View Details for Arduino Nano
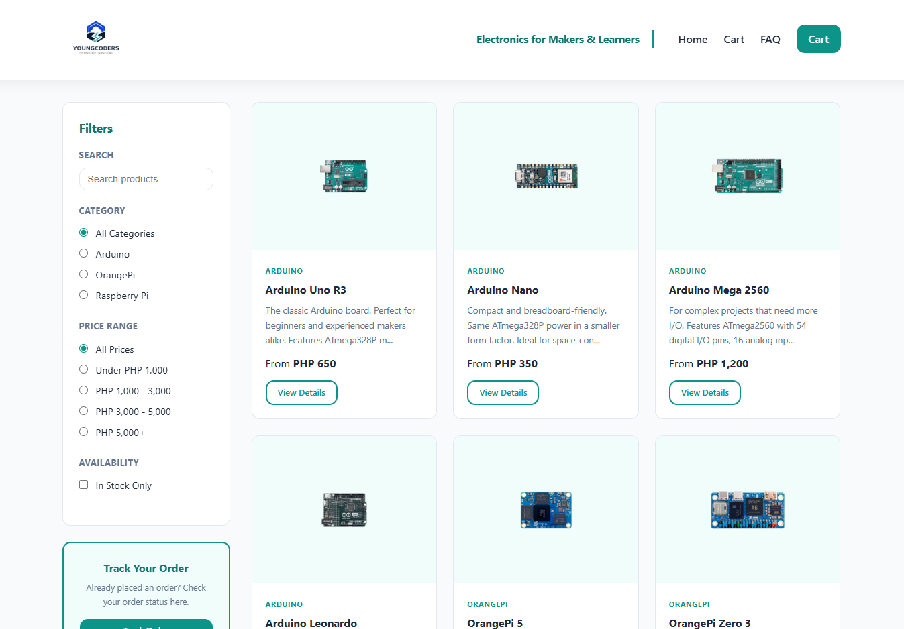Viewport: 904px width, 629px height. pyautogui.click(x=503, y=393)
